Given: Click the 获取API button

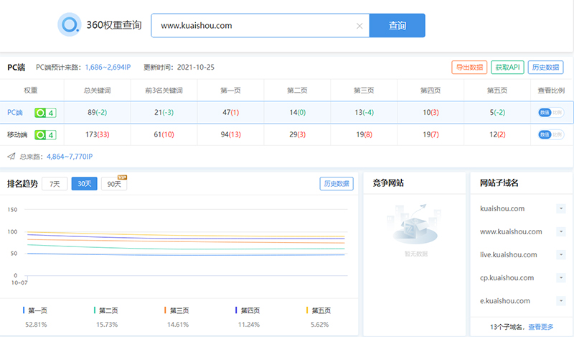Looking at the screenshot, I should 507,68.
